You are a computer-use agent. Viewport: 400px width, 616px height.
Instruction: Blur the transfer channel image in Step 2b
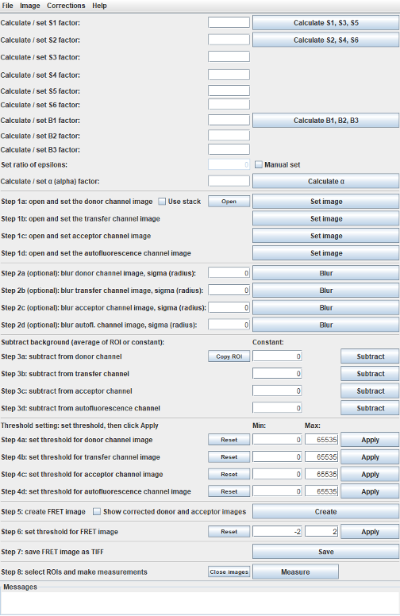tap(325, 291)
